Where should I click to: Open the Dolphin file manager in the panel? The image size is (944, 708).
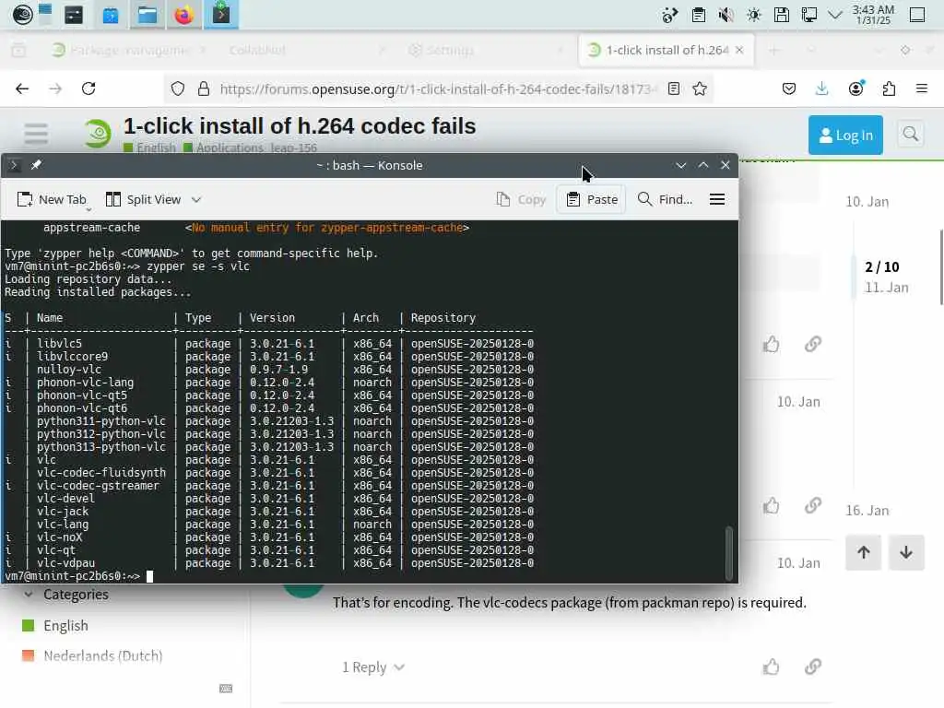pos(147,15)
